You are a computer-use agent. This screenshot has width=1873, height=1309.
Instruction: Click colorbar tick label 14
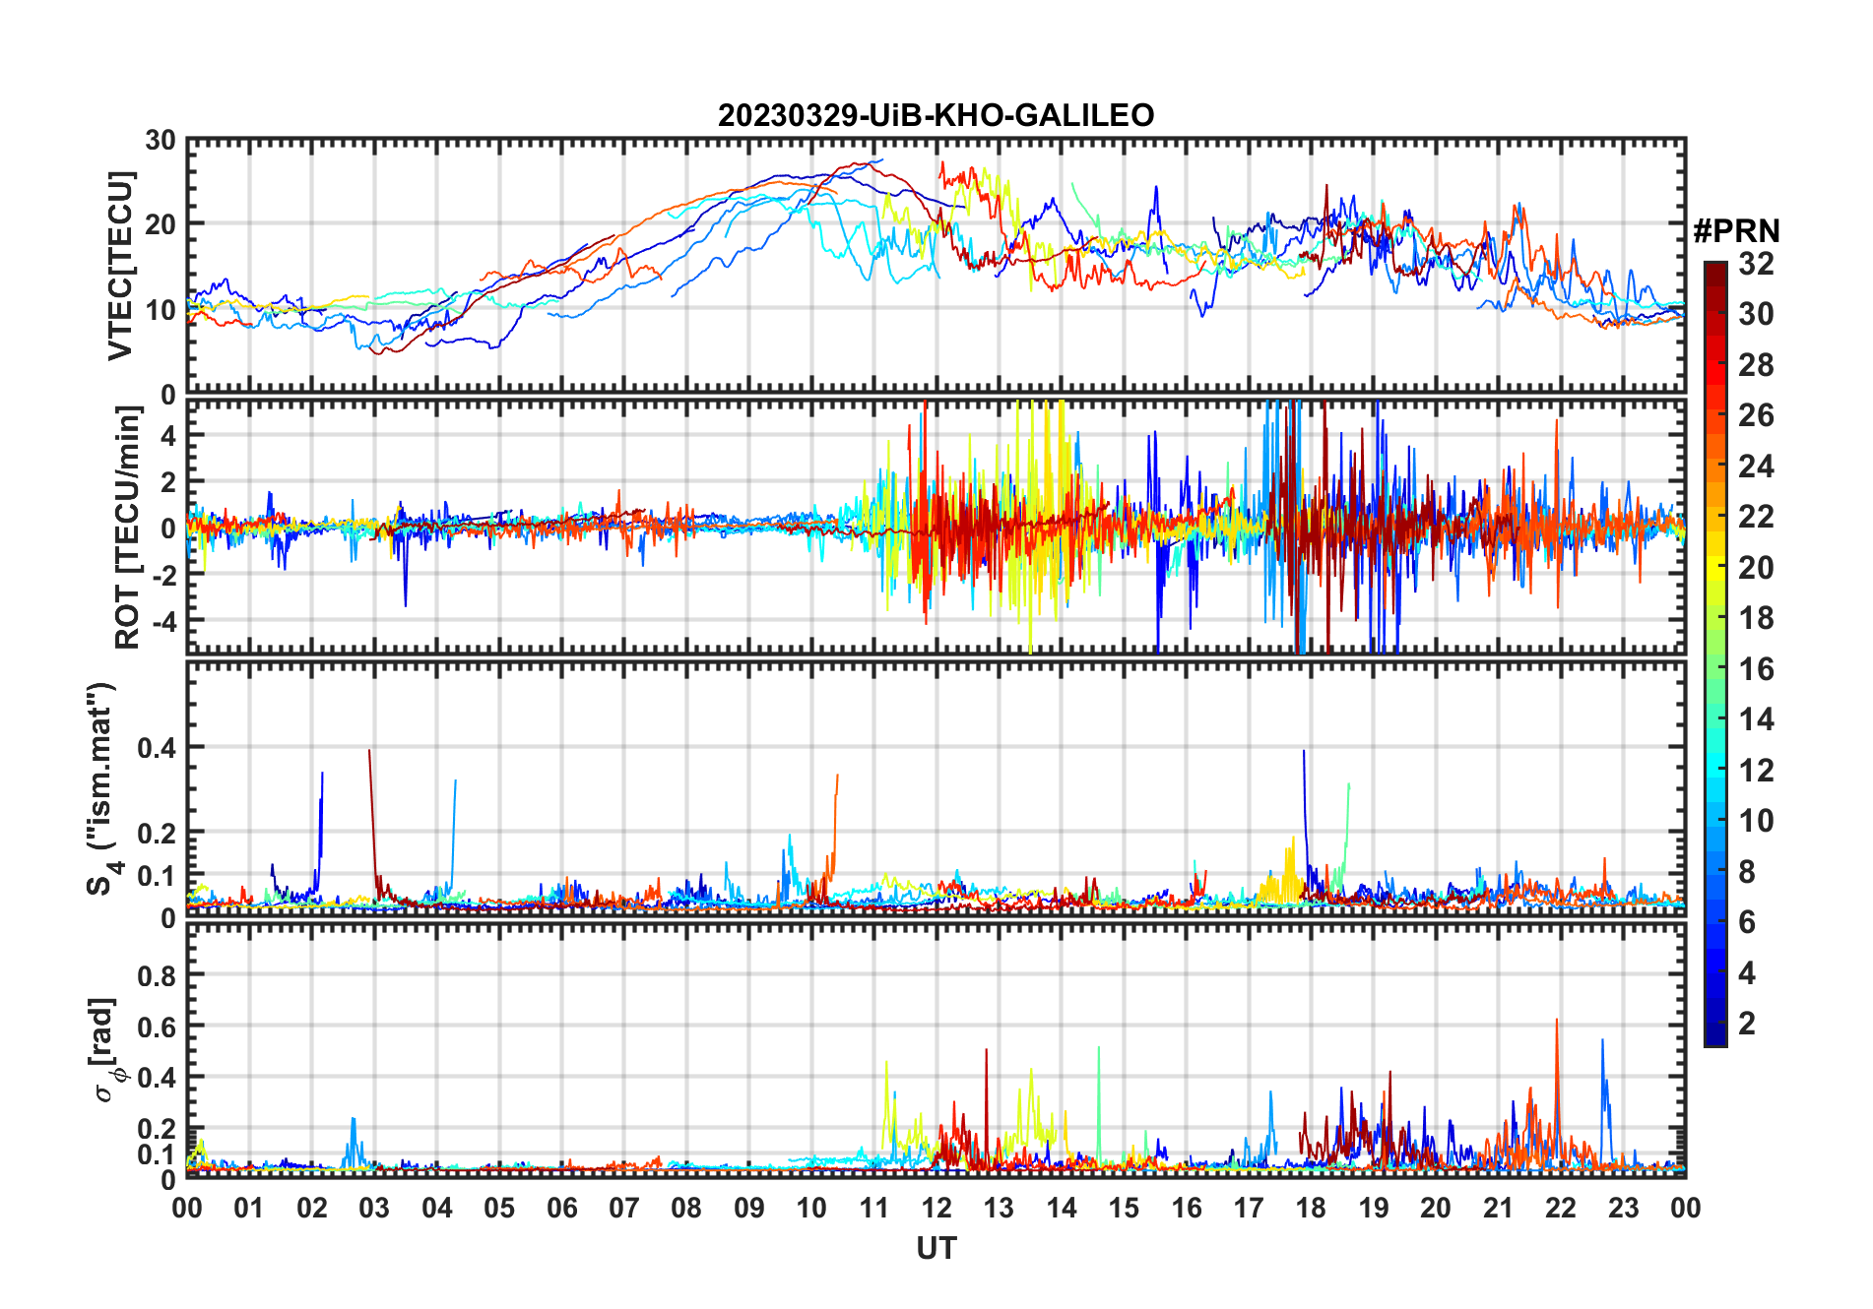pyautogui.click(x=1756, y=719)
